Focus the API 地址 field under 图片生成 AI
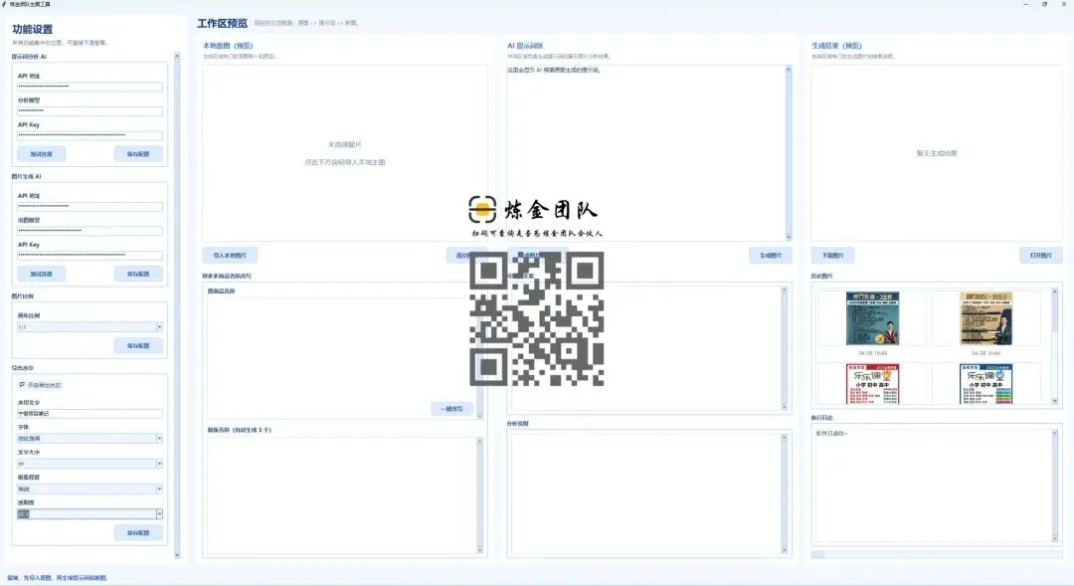 pos(89,206)
